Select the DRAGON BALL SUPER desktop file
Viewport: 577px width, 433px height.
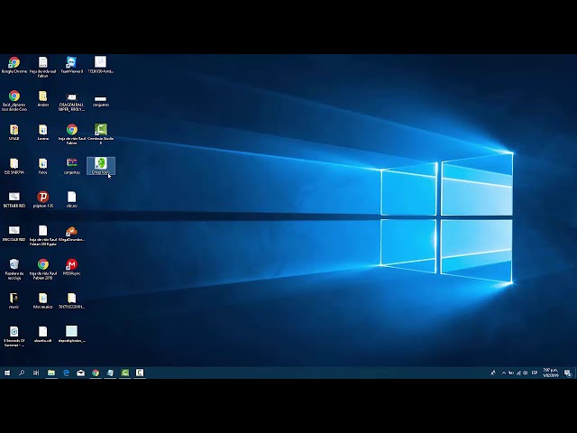71,97
